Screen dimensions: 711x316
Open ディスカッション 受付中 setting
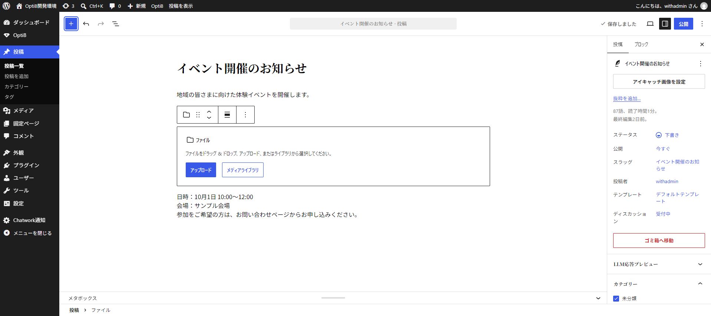pos(663,214)
